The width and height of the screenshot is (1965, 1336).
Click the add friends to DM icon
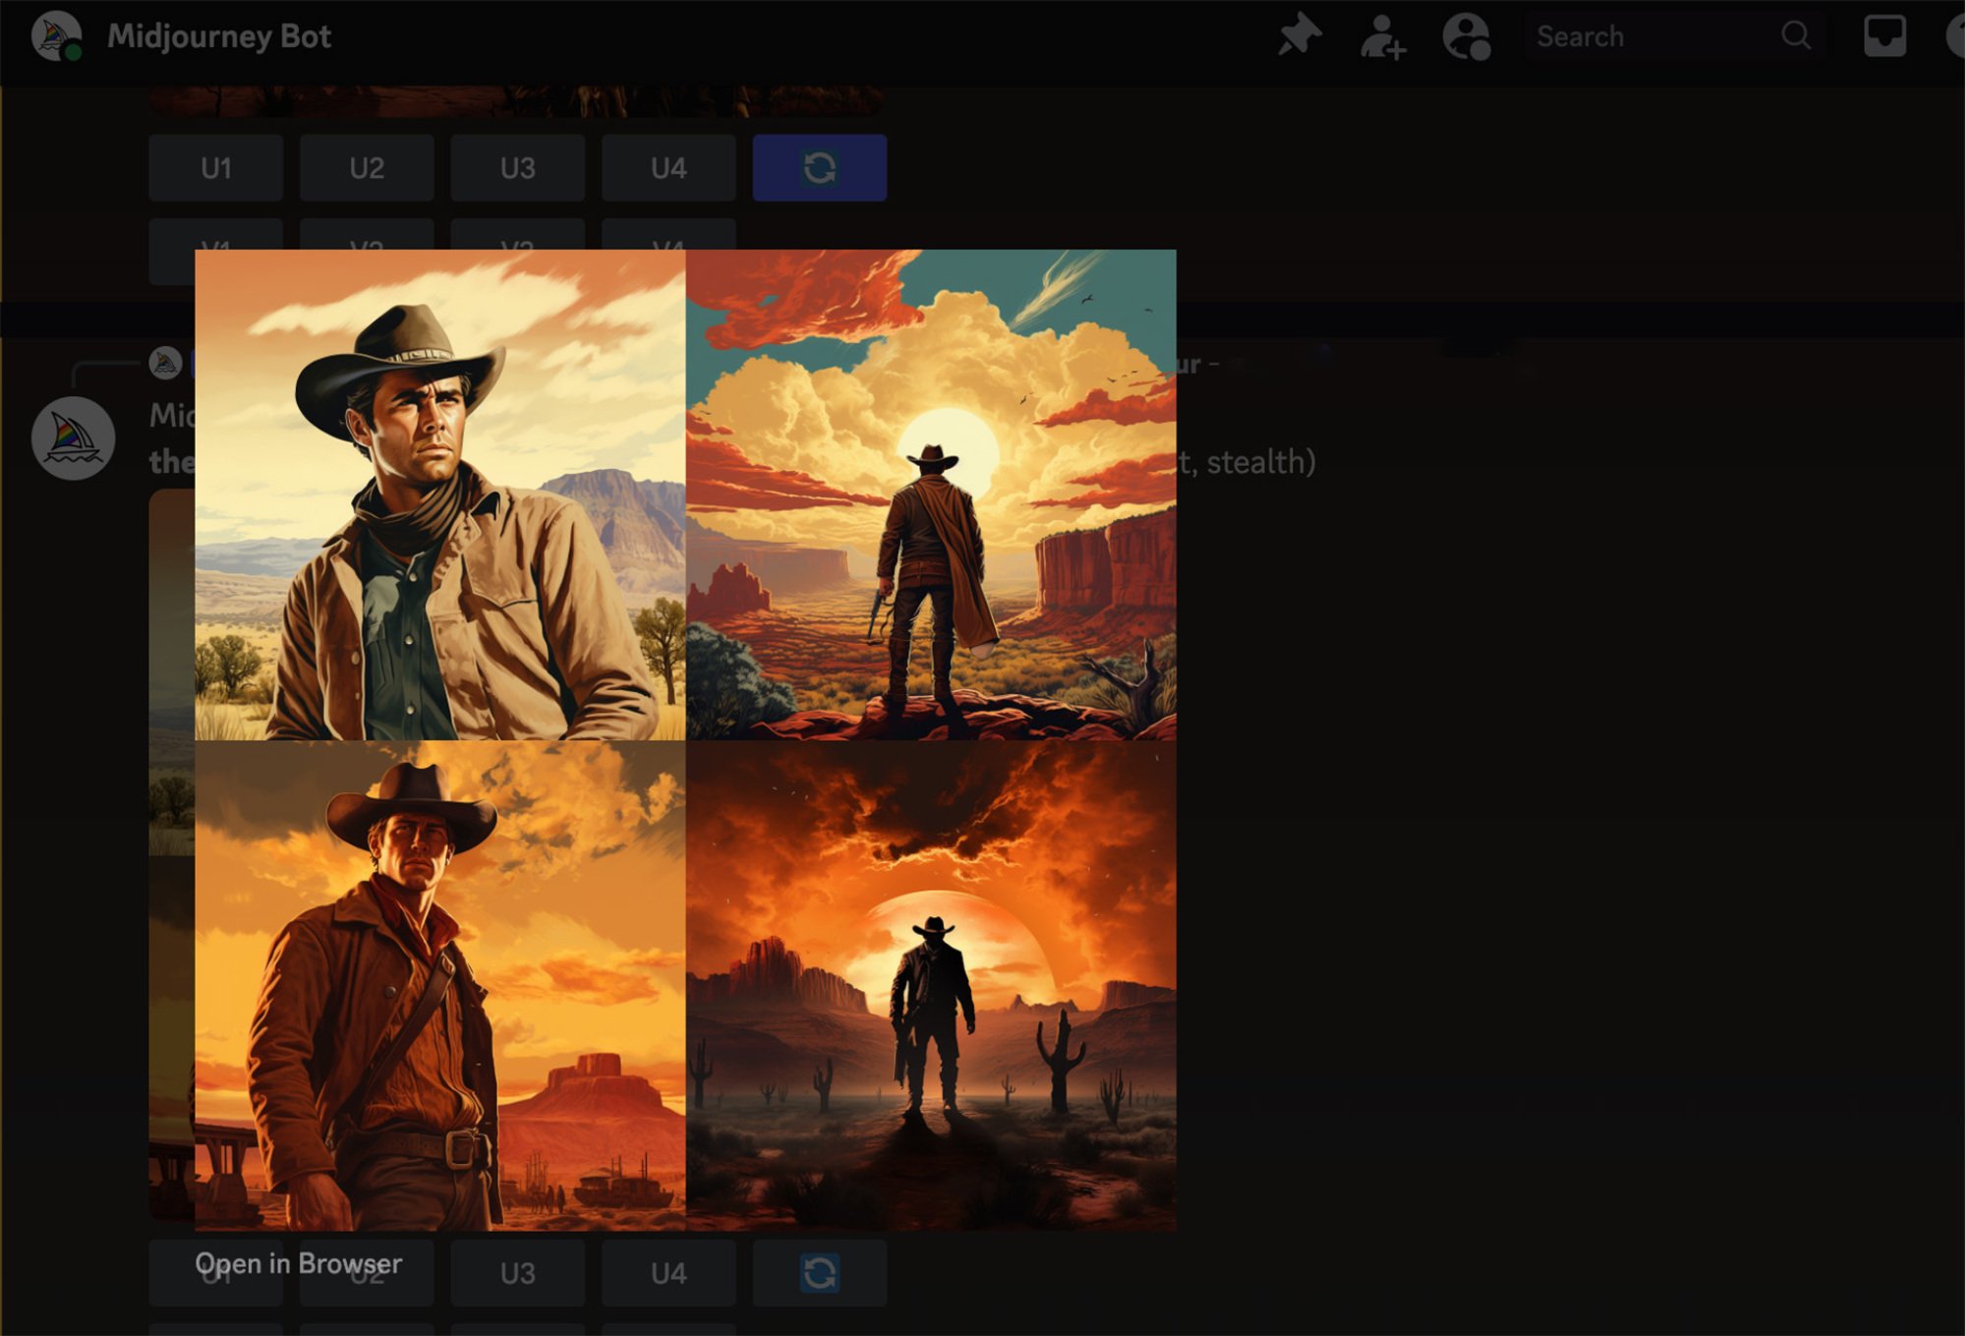(1382, 36)
